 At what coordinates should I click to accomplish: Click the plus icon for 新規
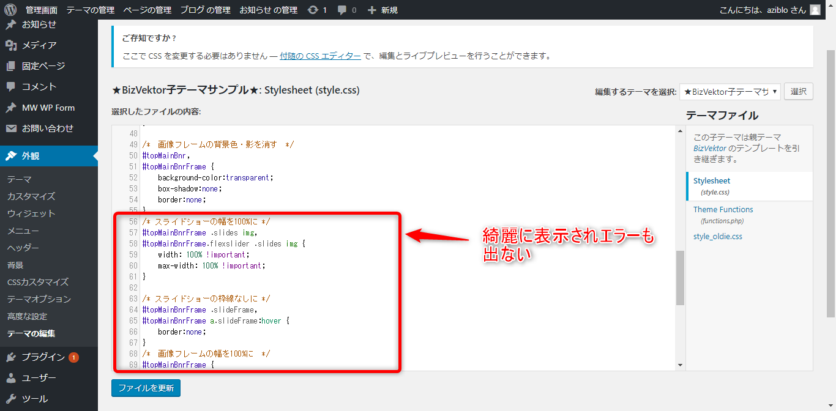click(371, 10)
